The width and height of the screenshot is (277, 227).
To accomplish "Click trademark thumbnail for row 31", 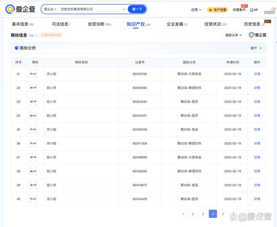I will pos(33,74).
